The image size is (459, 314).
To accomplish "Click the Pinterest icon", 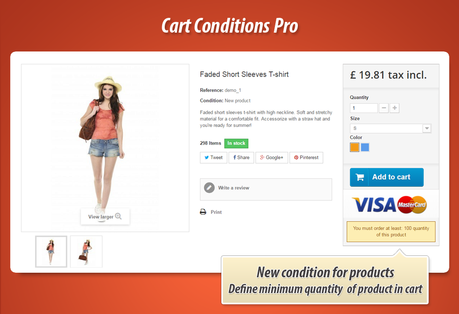I will tap(296, 158).
